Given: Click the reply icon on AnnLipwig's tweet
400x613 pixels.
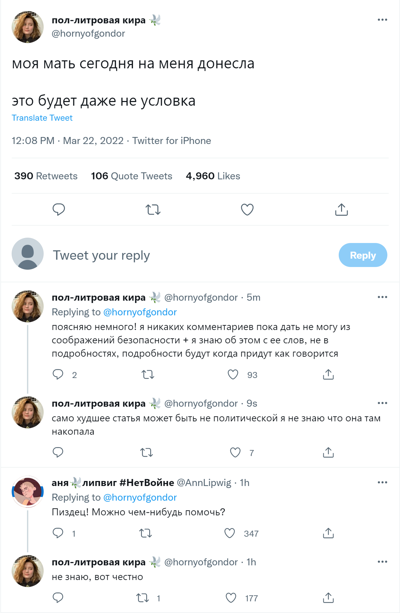Looking at the screenshot, I should tap(58, 533).
